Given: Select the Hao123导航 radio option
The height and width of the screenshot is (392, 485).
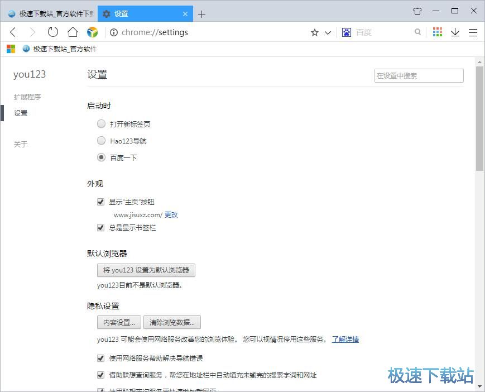Looking at the screenshot, I should [x=101, y=141].
